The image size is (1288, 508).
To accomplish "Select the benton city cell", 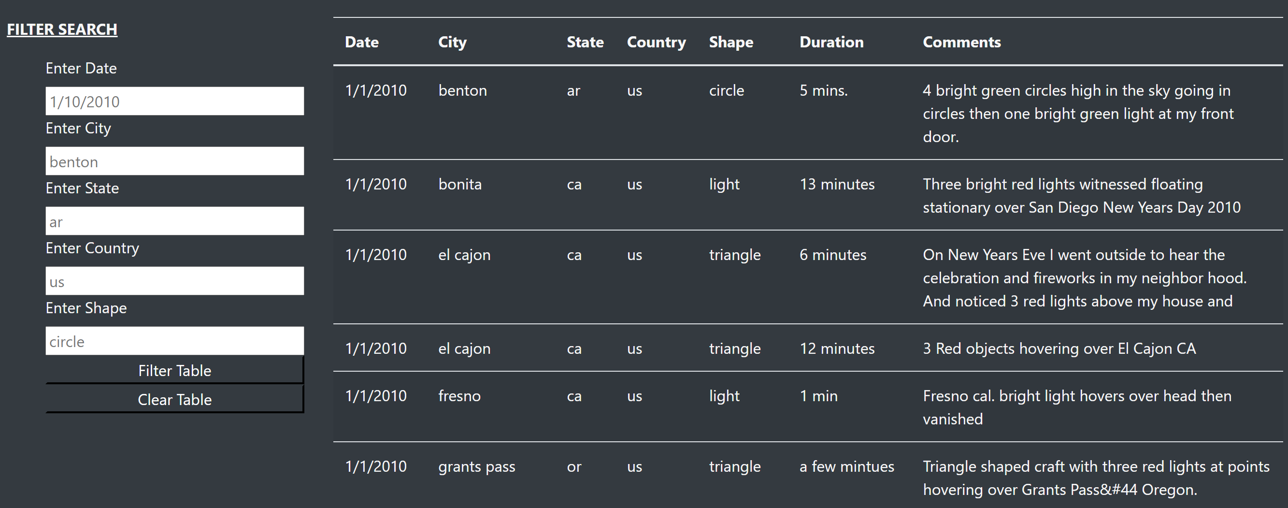I will (x=462, y=90).
